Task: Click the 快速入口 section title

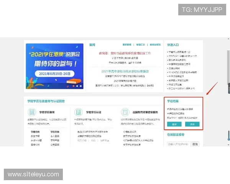Action: pyautogui.click(x=173, y=45)
